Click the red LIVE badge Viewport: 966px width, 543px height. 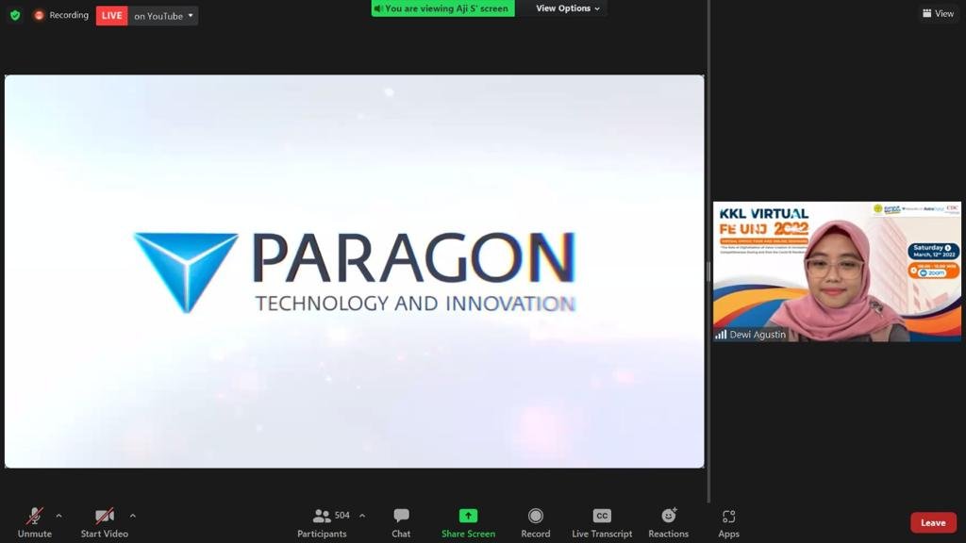click(x=111, y=15)
